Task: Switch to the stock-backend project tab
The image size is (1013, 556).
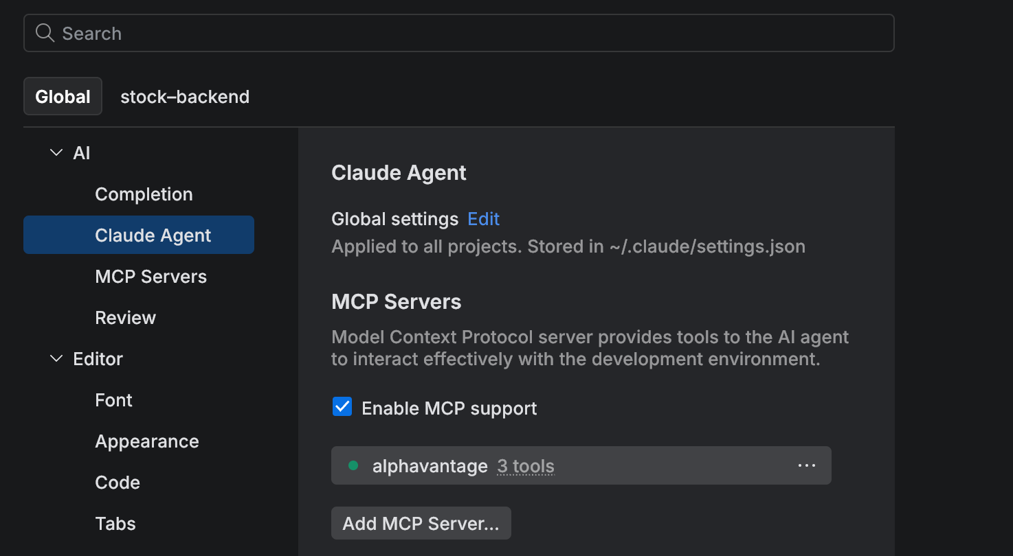Action: 185,96
